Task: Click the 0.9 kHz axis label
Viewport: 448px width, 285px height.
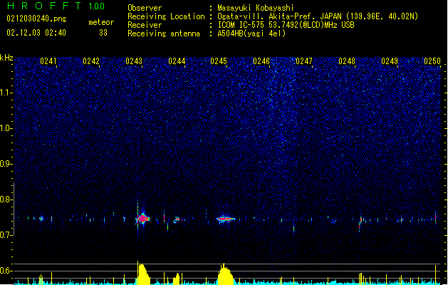Action: (6, 164)
